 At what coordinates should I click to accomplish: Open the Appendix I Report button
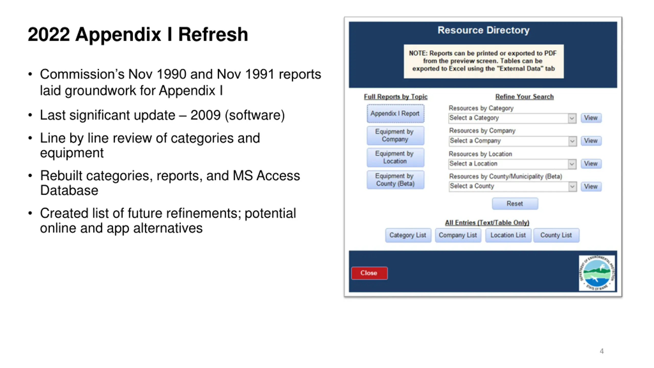tap(395, 113)
